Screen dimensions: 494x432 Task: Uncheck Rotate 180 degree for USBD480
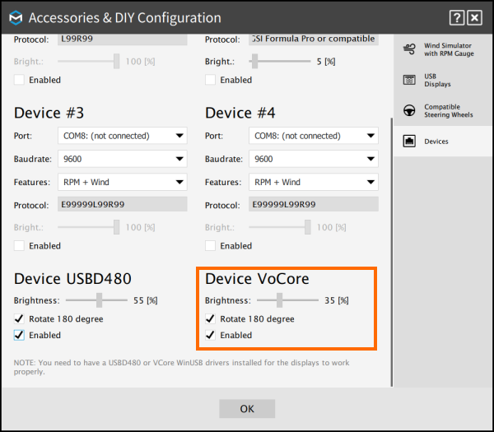19,318
